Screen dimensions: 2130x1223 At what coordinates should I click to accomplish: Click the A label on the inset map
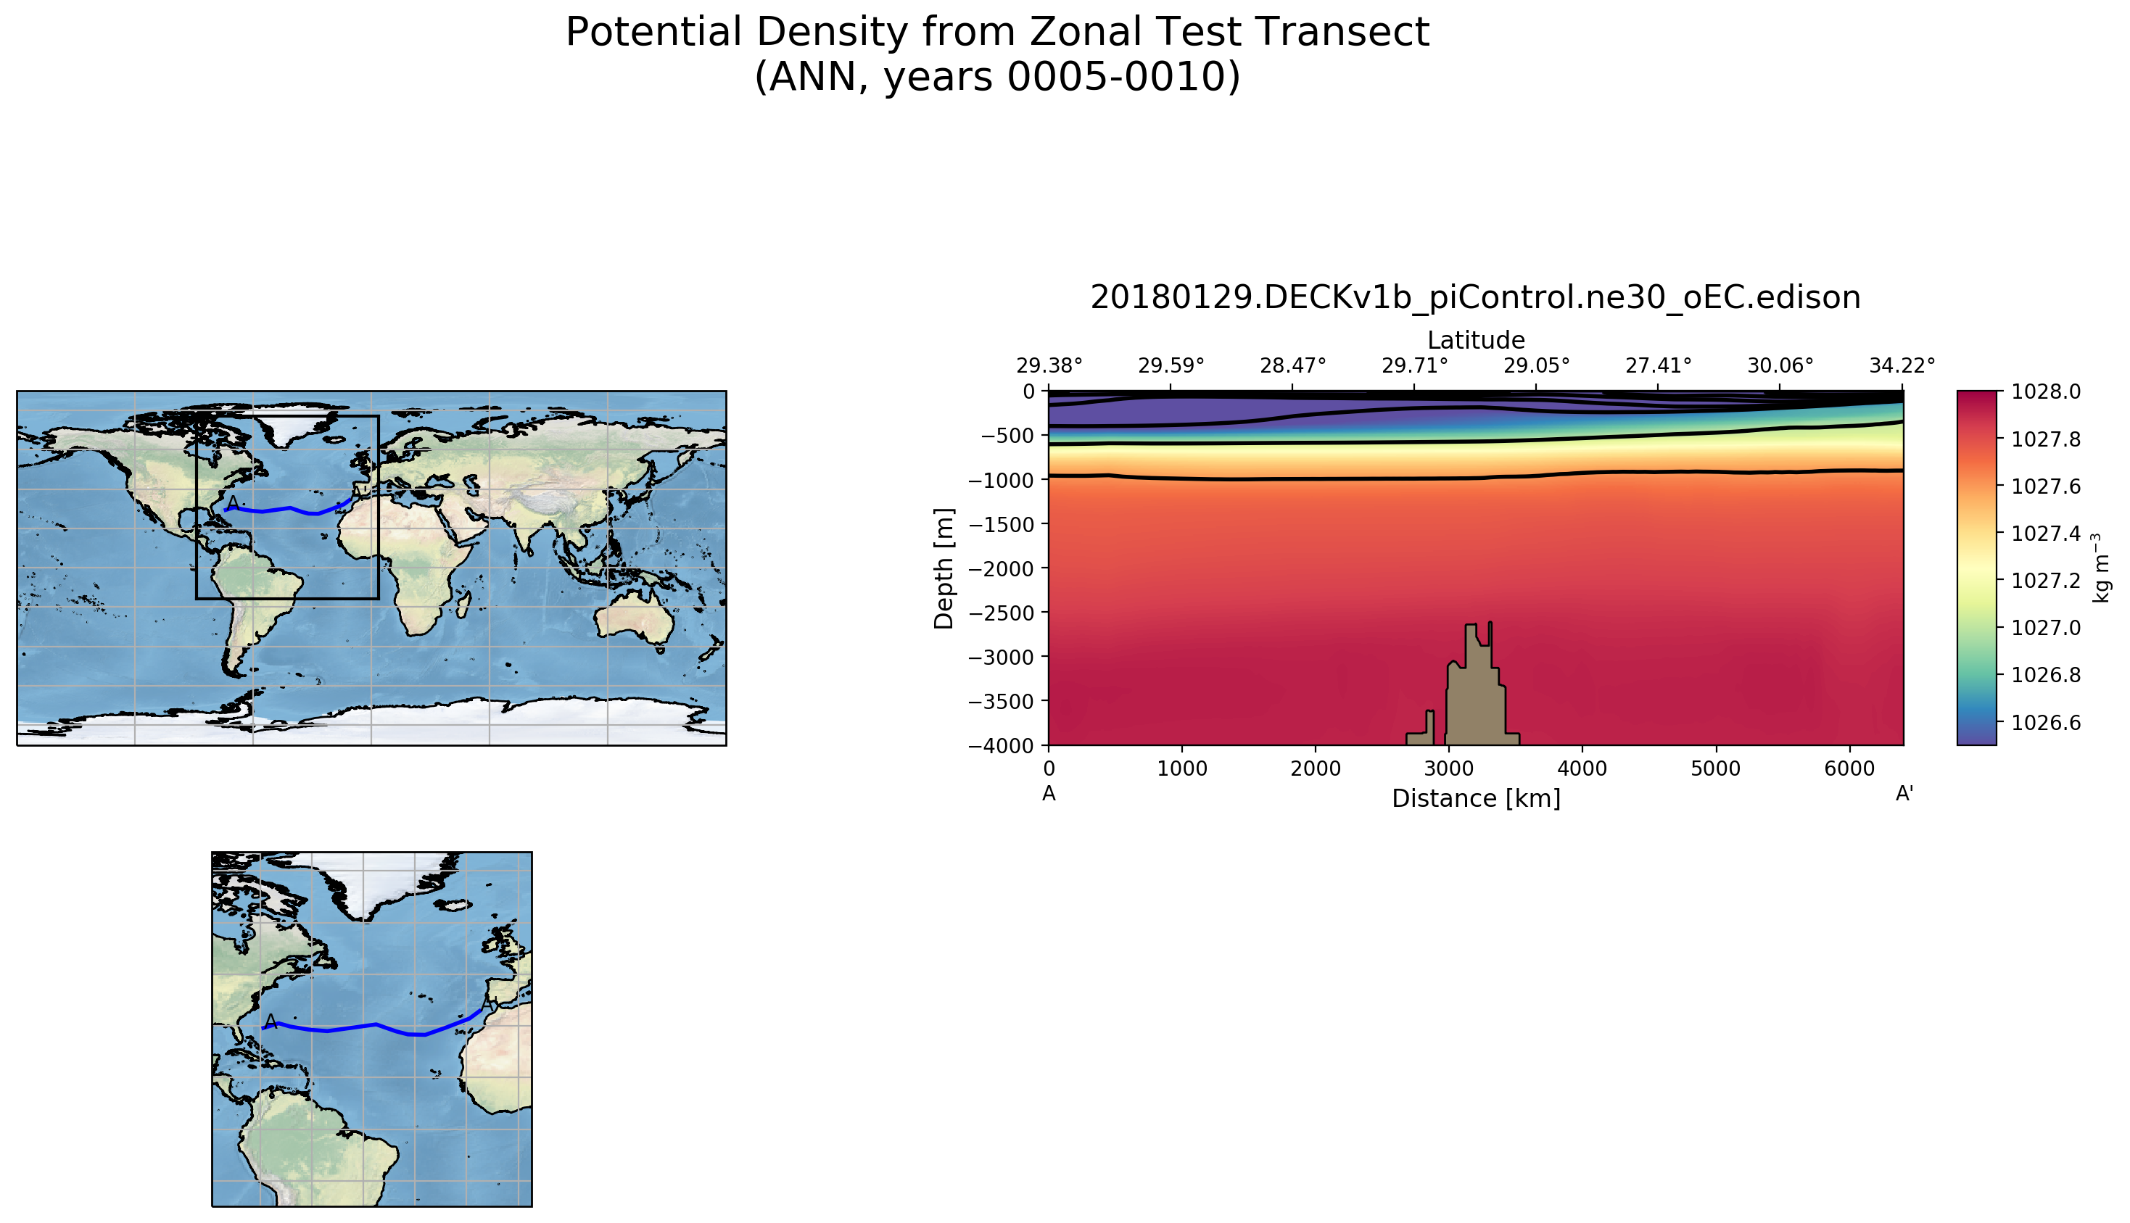pos(271,1021)
